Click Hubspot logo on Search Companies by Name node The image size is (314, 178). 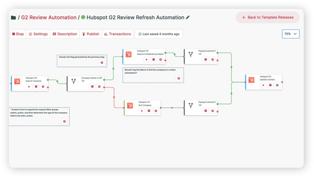(x=128, y=54)
